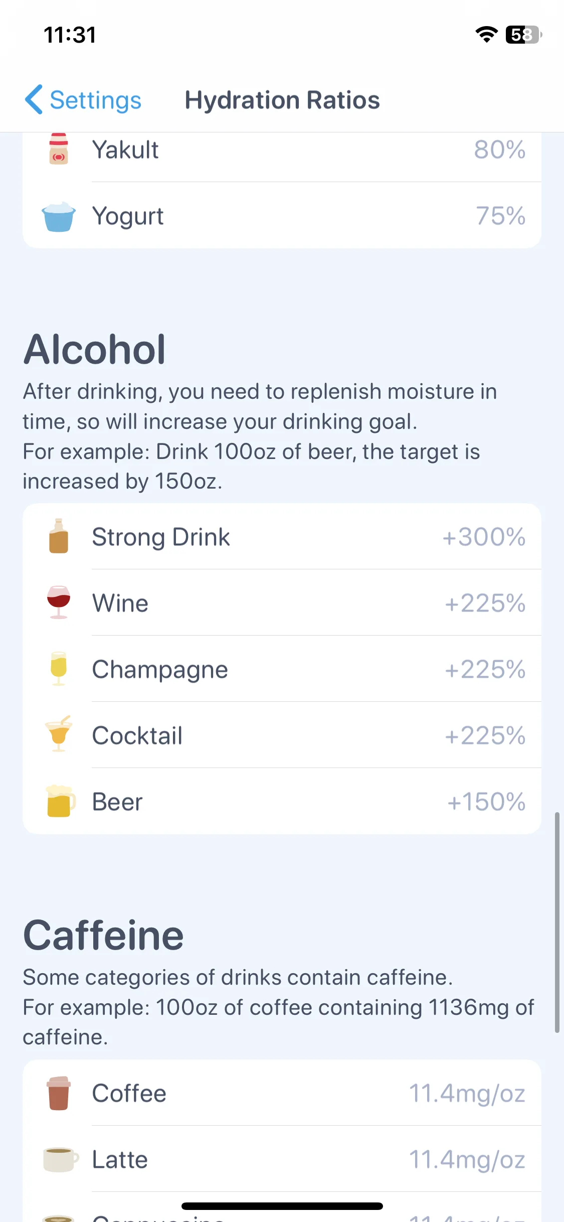Image resolution: width=564 pixels, height=1222 pixels.
Task: Edit the Cocktail +225% ratio
Action: 485,735
